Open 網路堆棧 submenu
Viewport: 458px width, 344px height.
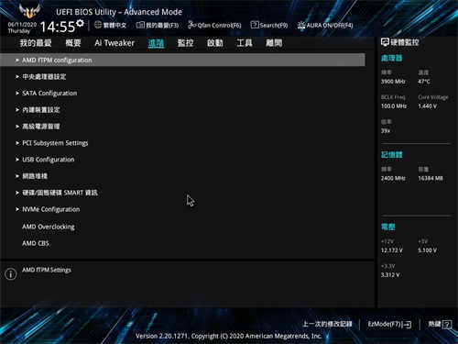click(x=35, y=176)
